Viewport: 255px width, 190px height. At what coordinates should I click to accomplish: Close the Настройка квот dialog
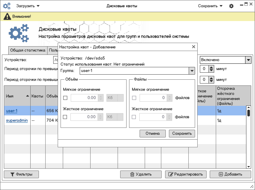pos(193,47)
